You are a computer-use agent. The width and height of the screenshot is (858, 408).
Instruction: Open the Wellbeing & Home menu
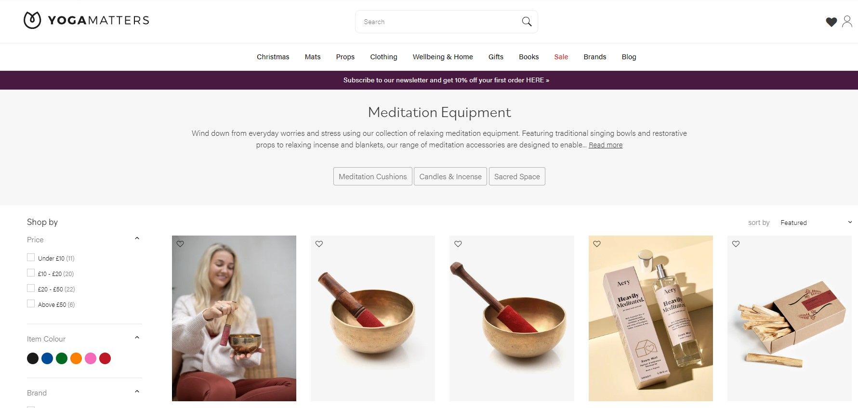443,57
